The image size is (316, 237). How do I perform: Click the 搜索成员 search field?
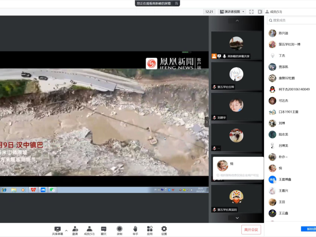[x=292, y=20]
